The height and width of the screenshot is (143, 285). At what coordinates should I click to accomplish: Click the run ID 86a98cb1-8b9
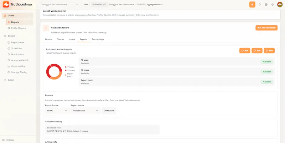[54, 128]
